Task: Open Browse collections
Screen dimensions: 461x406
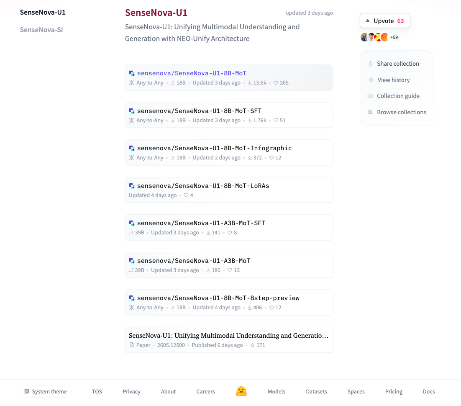Action: click(401, 112)
